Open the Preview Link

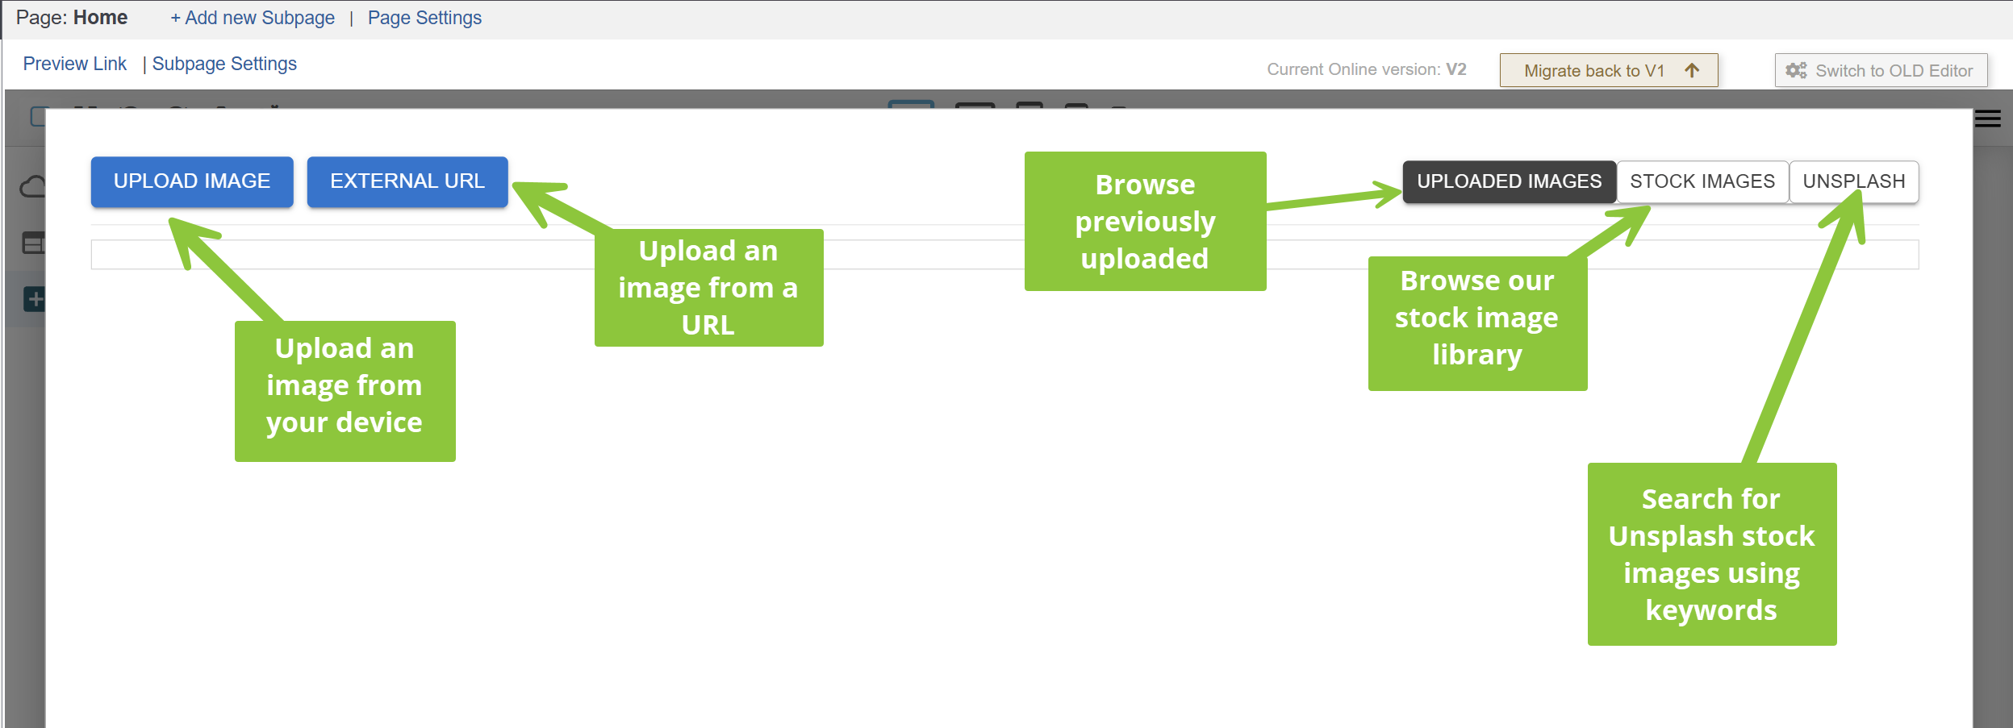tap(75, 64)
